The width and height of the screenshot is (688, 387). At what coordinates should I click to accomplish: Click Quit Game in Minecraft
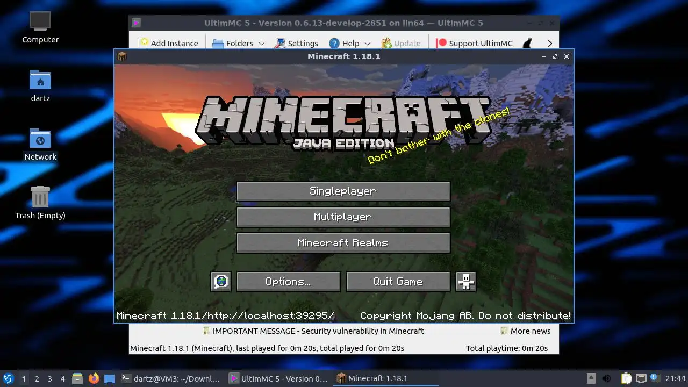398,282
